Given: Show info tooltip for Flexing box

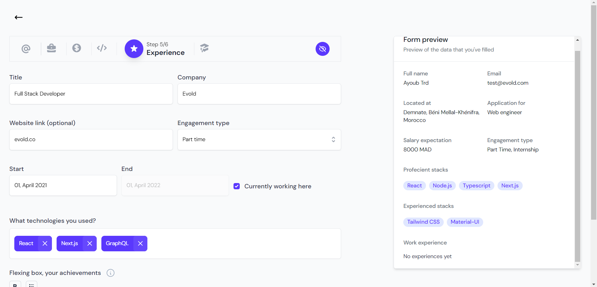Looking at the screenshot, I should 110,273.
